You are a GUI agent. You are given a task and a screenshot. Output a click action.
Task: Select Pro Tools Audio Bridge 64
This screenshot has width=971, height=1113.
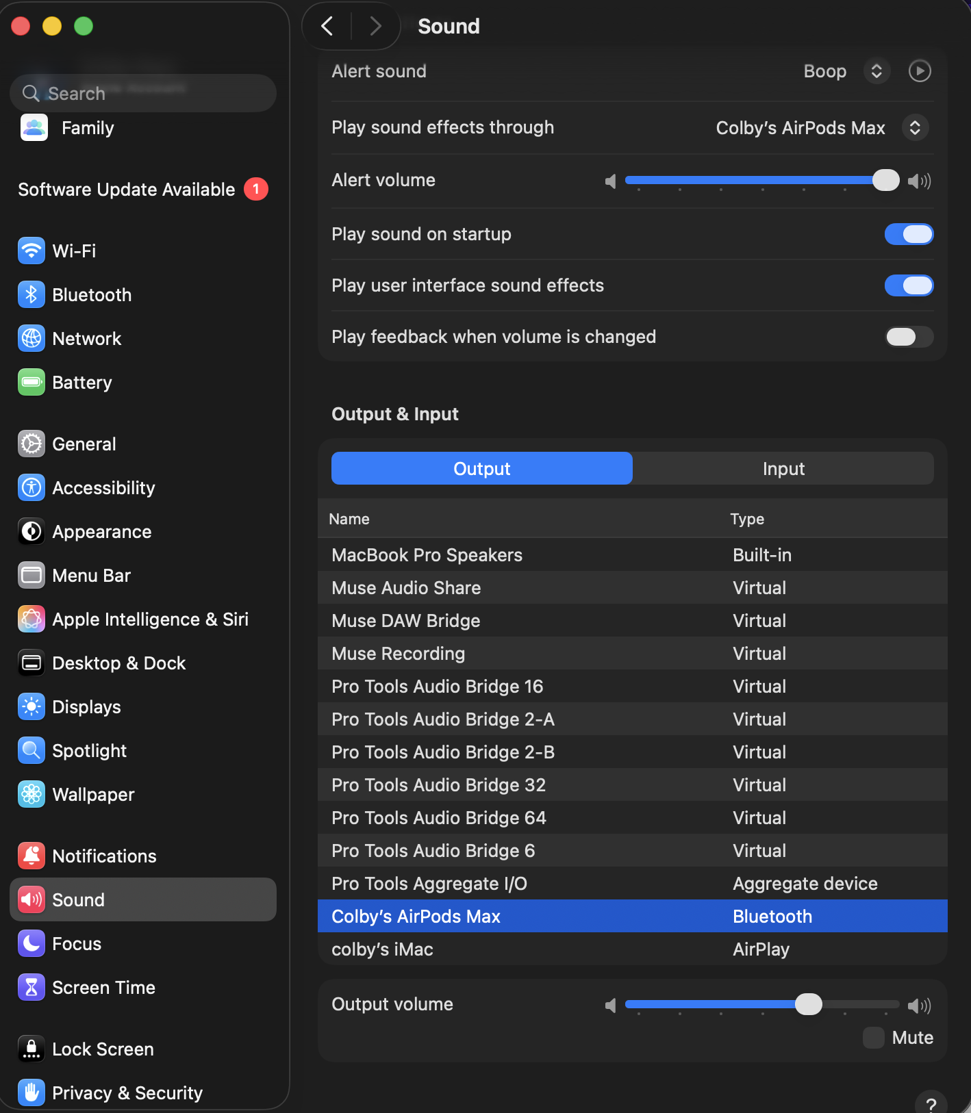633,817
